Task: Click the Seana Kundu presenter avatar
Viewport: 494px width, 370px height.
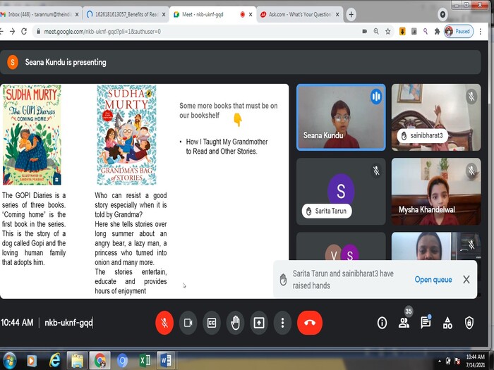Action: (13, 62)
